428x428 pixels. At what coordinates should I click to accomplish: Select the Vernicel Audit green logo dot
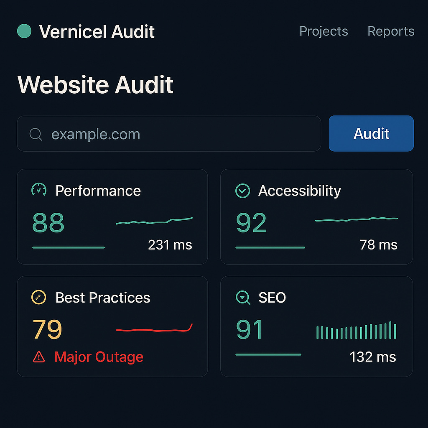pyautogui.click(x=25, y=31)
